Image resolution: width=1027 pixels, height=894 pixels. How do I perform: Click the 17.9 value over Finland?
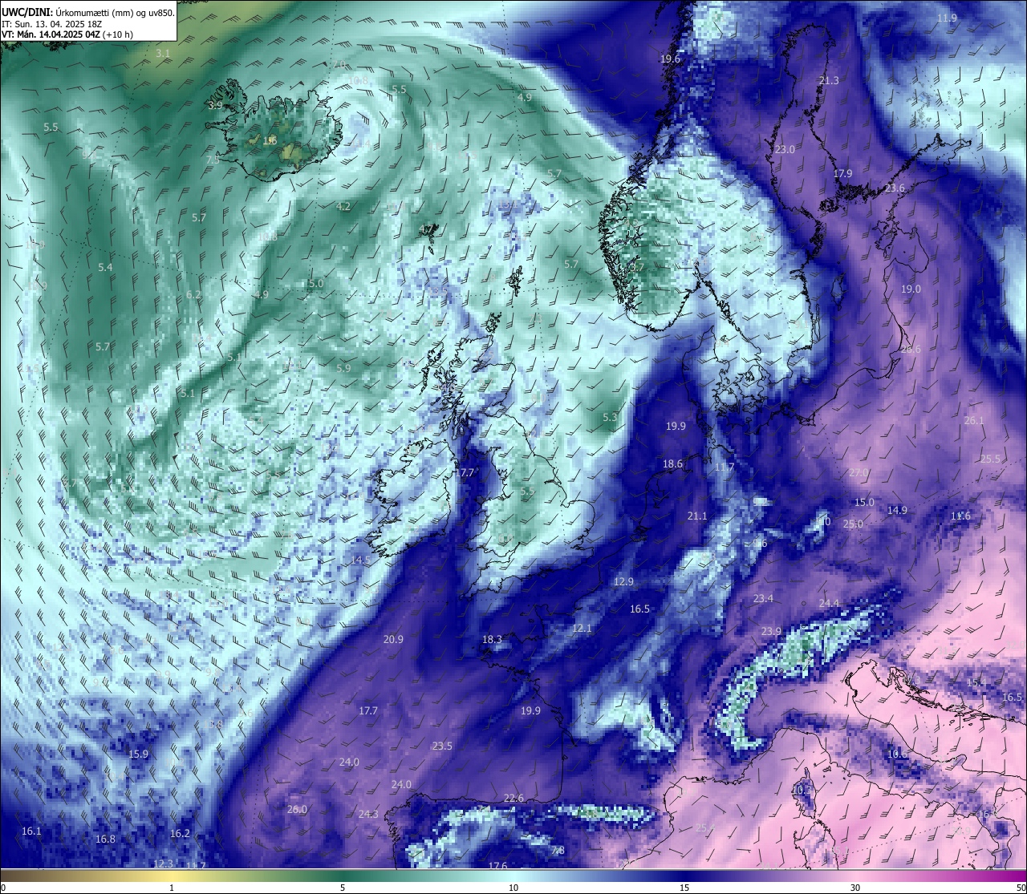tap(842, 174)
